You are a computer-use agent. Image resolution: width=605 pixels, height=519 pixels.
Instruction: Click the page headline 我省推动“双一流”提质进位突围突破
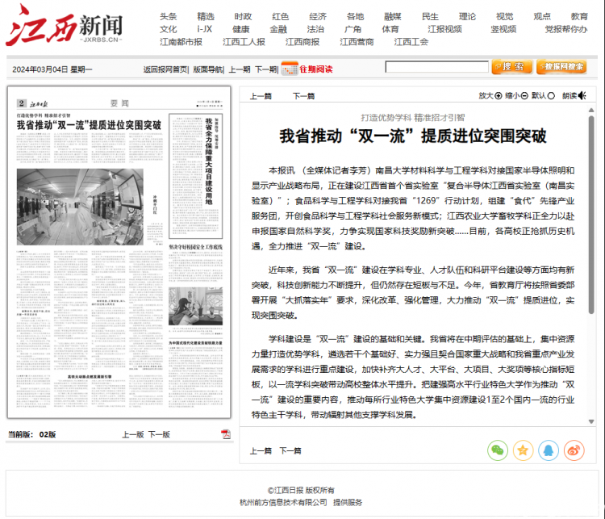tap(89, 125)
